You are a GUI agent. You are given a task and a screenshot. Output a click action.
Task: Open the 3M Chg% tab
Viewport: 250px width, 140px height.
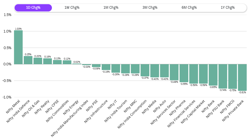(x=150, y=8)
